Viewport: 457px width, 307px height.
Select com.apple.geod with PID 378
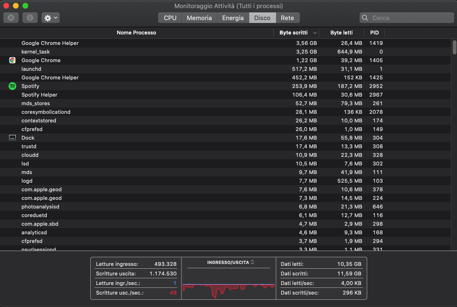pos(225,189)
